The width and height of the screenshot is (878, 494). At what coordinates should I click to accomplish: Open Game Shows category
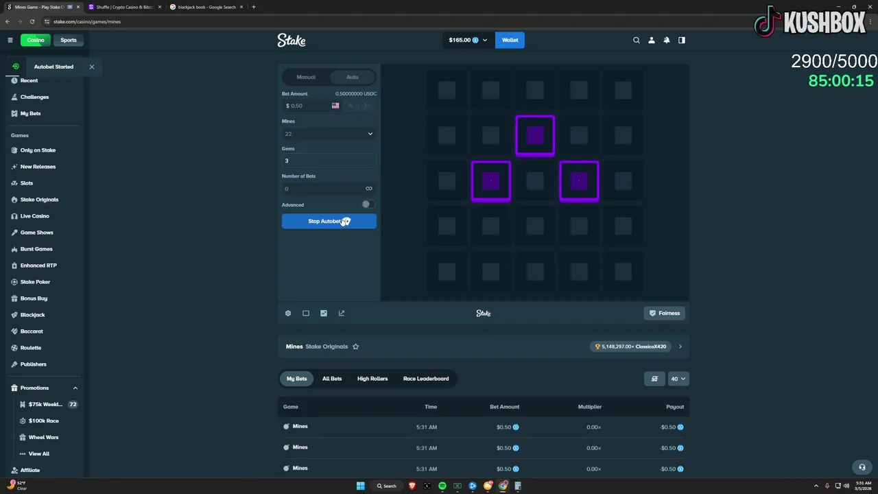click(x=36, y=233)
